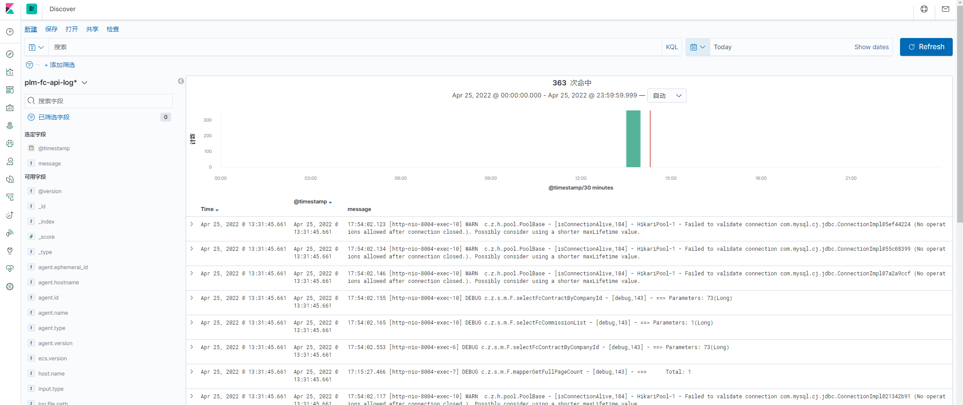Open Dashboard icon in sidebar

[10, 90]
